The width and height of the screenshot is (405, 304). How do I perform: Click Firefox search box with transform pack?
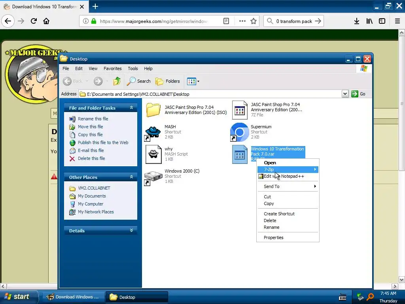pyautogui.click(x=293, y=21)
